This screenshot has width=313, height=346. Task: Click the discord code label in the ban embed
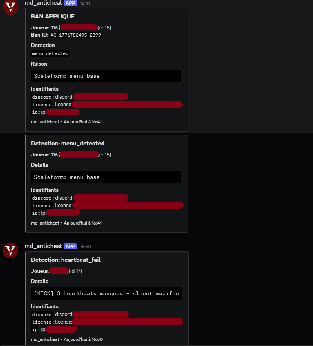point(42,97)
